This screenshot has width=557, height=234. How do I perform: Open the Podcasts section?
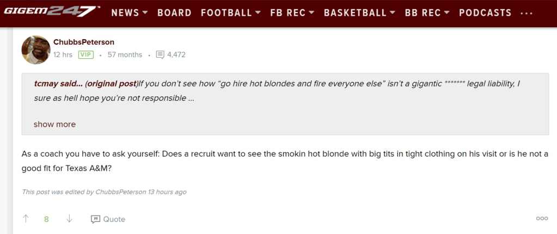[485, 13]
